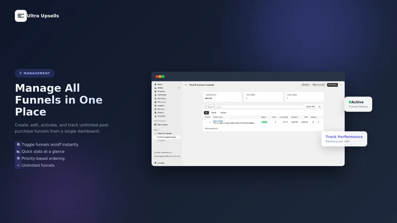Click the Total Revenue stat card
The height and width of the screenshot is (223, 397).
coord(222,97)
